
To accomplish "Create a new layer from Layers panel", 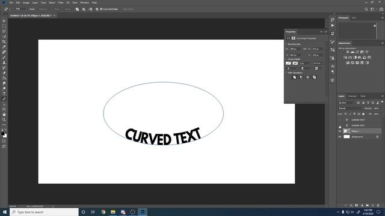I will (x=372, y=205).
